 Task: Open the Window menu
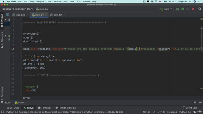pos(86,1)
